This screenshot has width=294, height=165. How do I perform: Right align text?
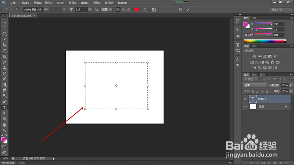(x=128, y=10)
